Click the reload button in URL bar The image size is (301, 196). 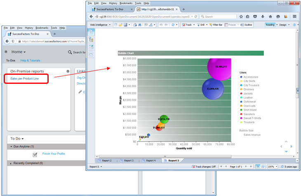coord(196,16)
